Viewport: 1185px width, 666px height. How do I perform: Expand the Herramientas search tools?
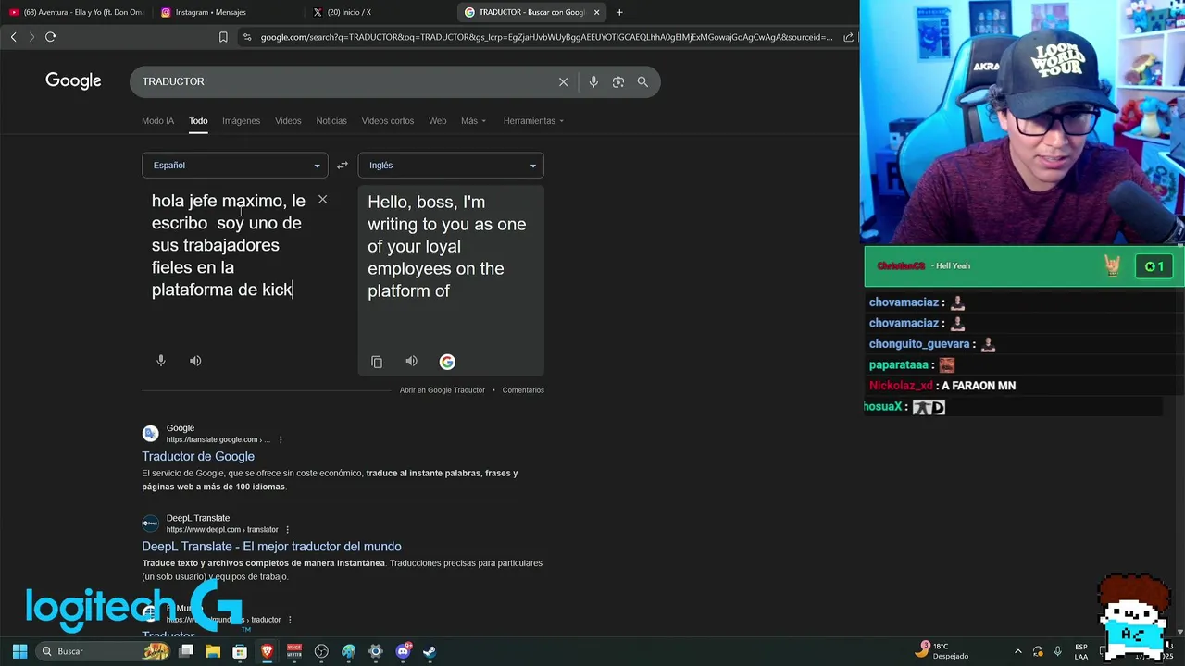coord(533,121)
